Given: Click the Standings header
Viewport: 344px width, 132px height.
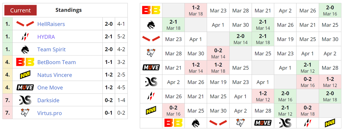Looking at the screenshot, I should (69, 10).
